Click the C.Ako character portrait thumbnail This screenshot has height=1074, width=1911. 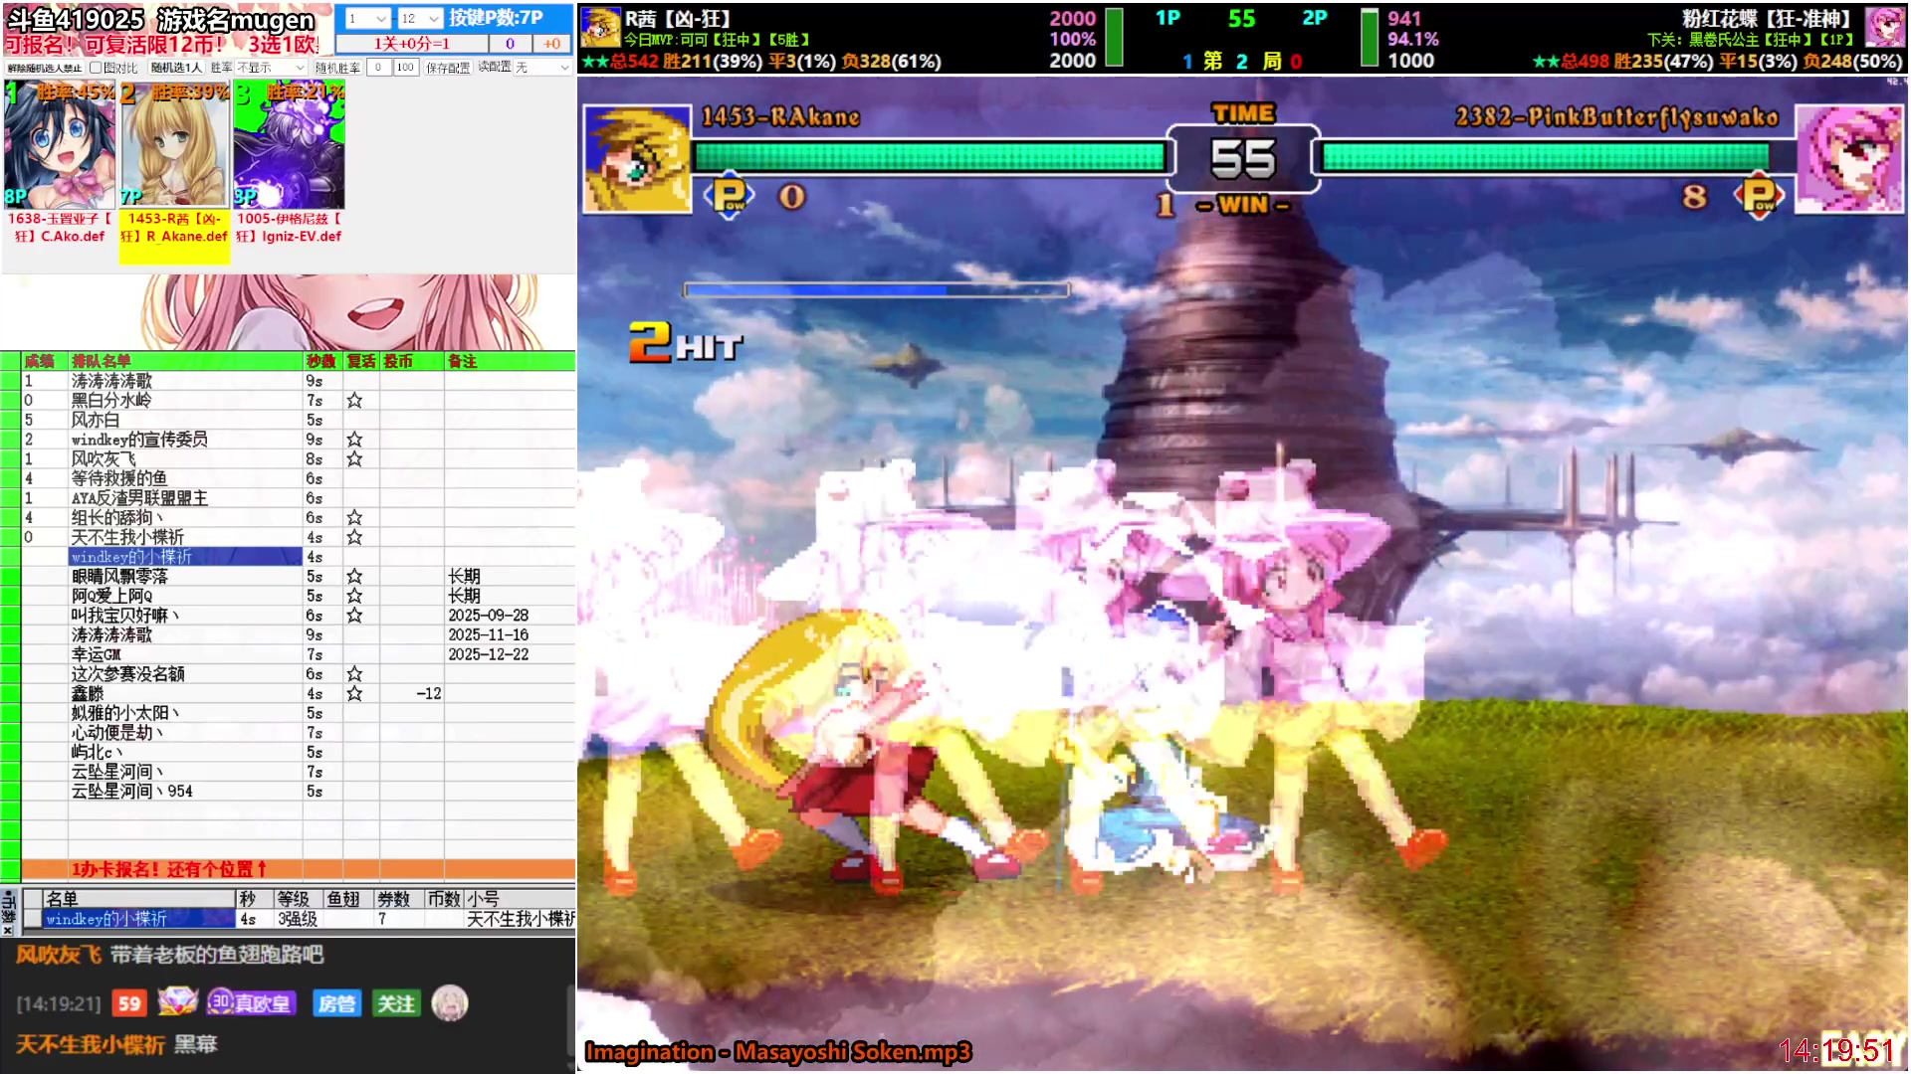[60, 146]
